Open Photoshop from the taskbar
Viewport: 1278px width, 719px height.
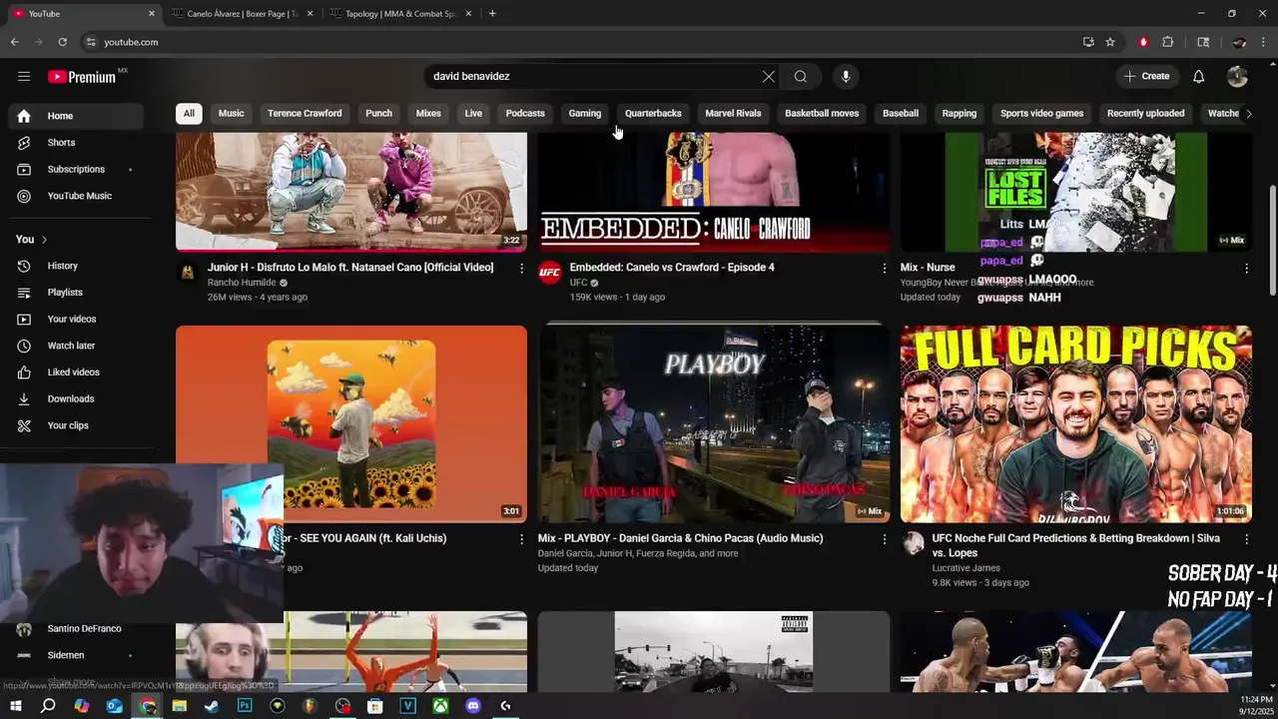point(245,706)
